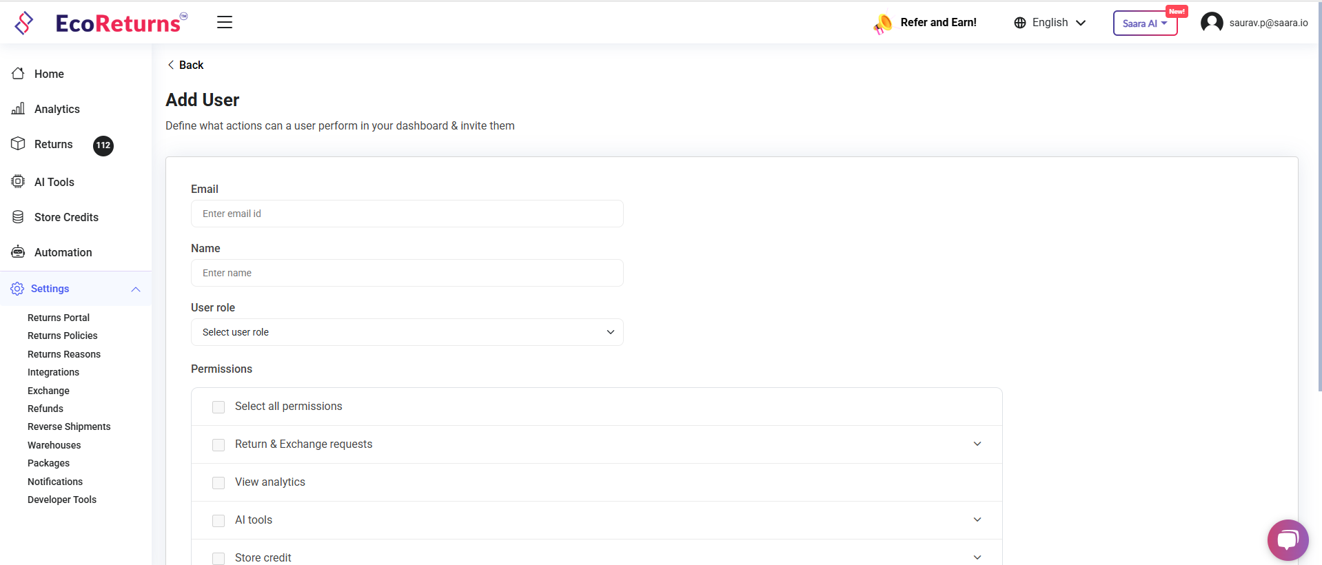Click the page vertical scrollbar
1322x565 pixels.
tap(1319, 207)
